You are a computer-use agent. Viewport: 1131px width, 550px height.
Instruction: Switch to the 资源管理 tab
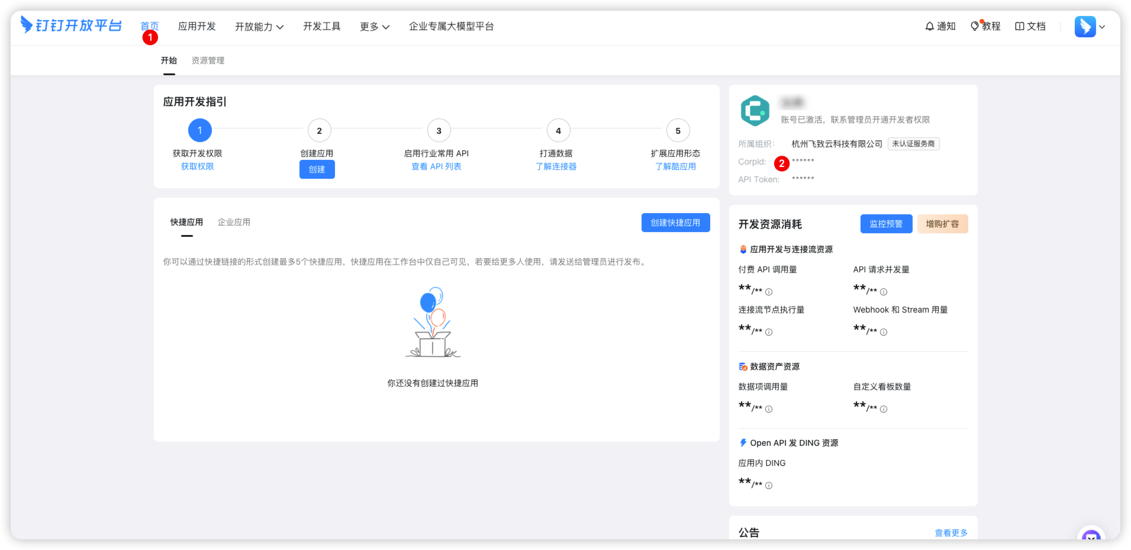point(207,60)
